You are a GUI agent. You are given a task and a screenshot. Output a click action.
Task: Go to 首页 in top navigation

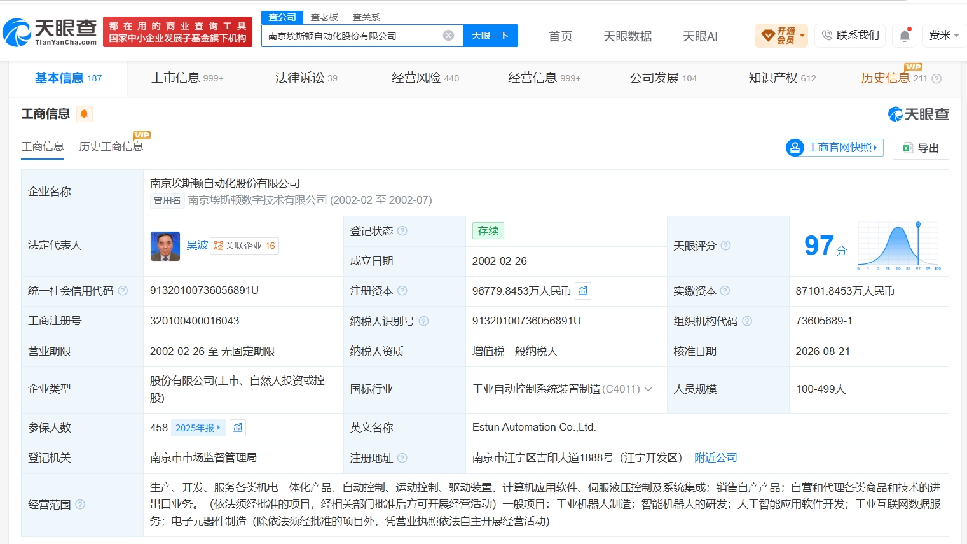click(x=560, y=36)
